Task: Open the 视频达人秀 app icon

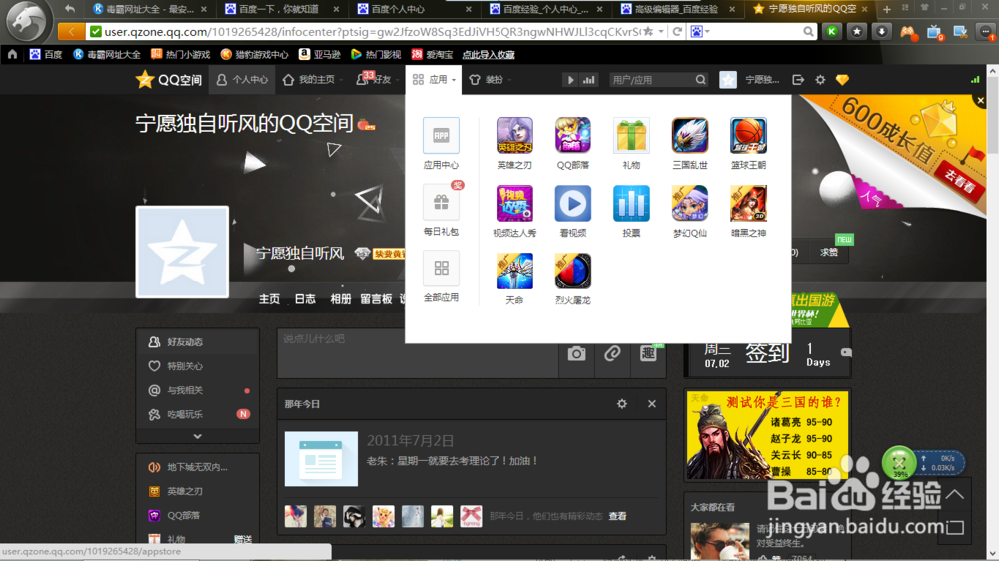Action: click(514, 203)
